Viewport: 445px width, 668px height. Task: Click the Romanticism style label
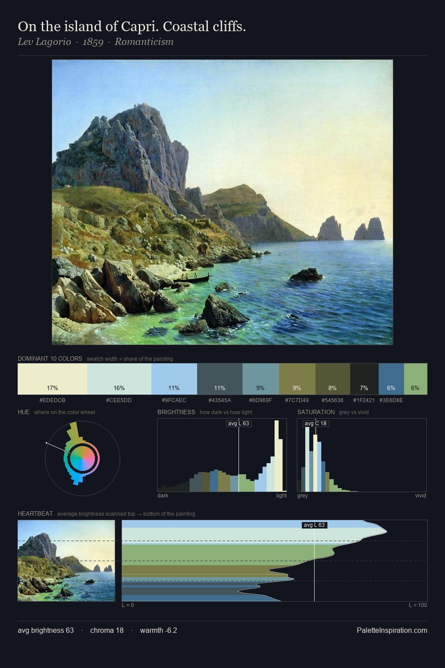click(144, 42)
